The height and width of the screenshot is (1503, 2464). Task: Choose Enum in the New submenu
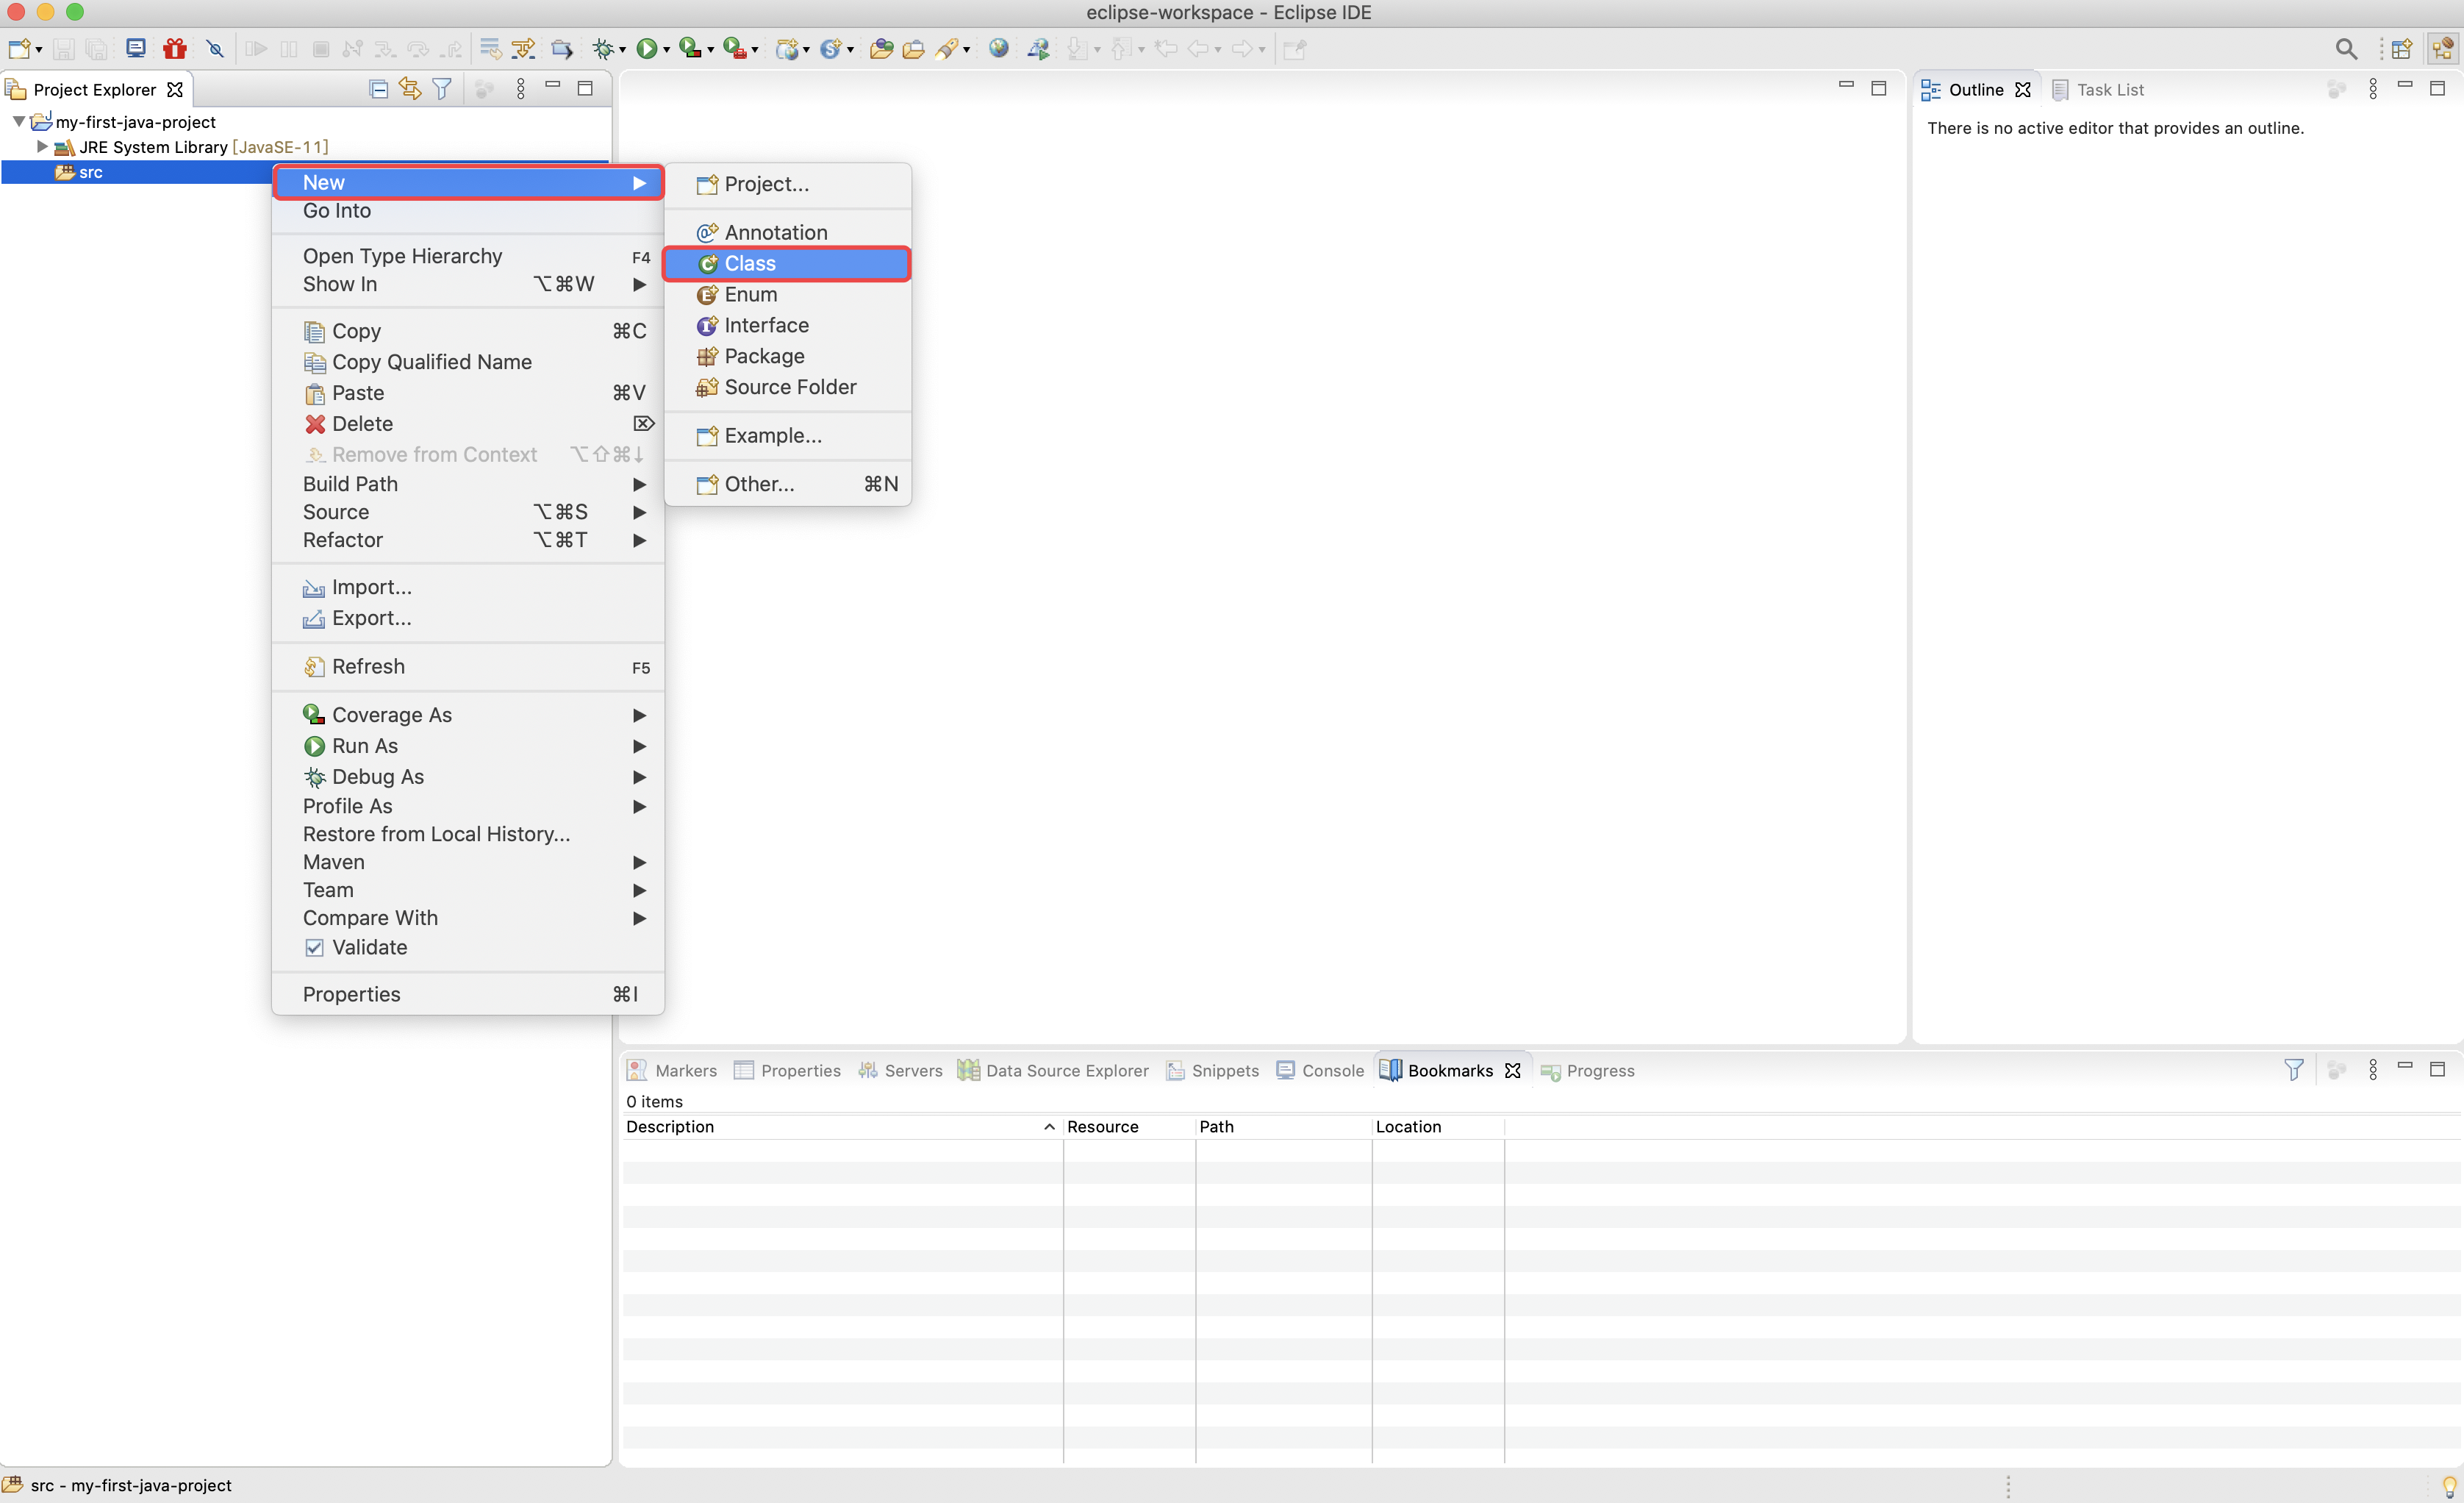(x=787, y=294)
